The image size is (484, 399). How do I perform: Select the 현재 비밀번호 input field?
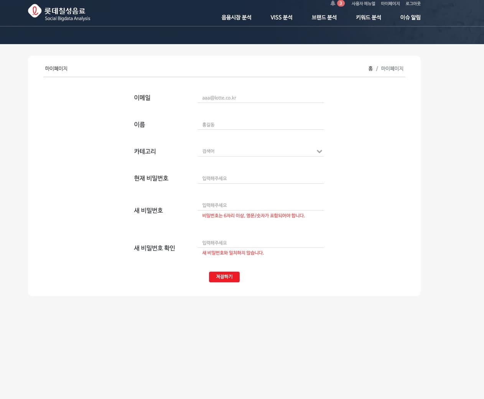[x=260, y=178]
